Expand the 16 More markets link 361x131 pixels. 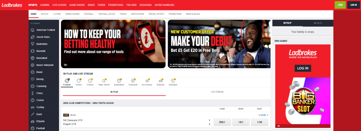pos(263,115)
